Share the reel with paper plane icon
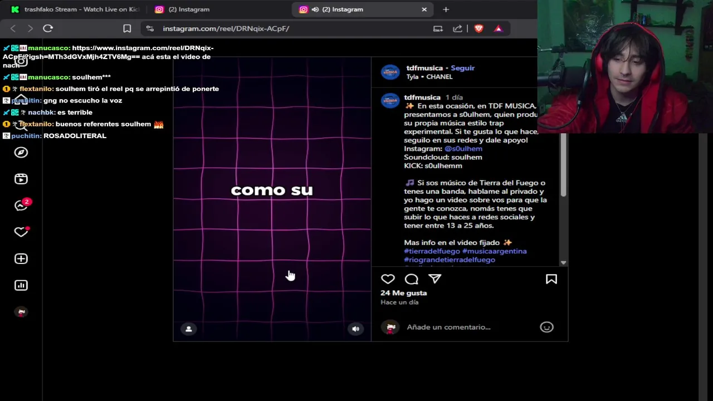 click(x=434, y=279)
